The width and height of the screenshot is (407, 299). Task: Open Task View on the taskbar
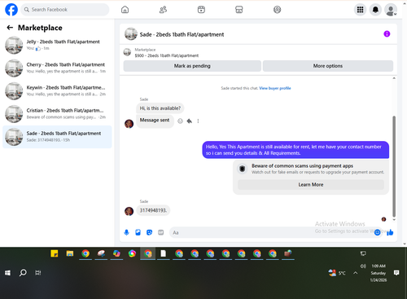click(x=38, y=273)
